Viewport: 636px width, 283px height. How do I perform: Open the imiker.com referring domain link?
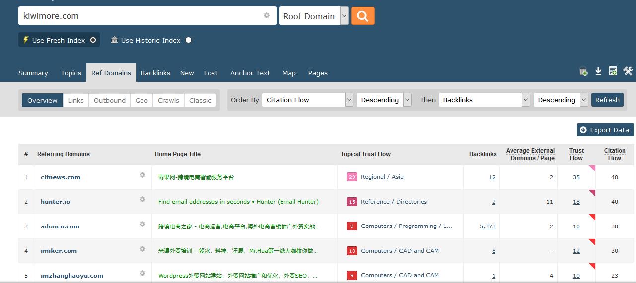[x=59, y=251]
